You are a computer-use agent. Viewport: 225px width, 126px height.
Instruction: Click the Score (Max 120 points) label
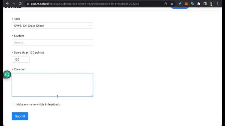29,52
